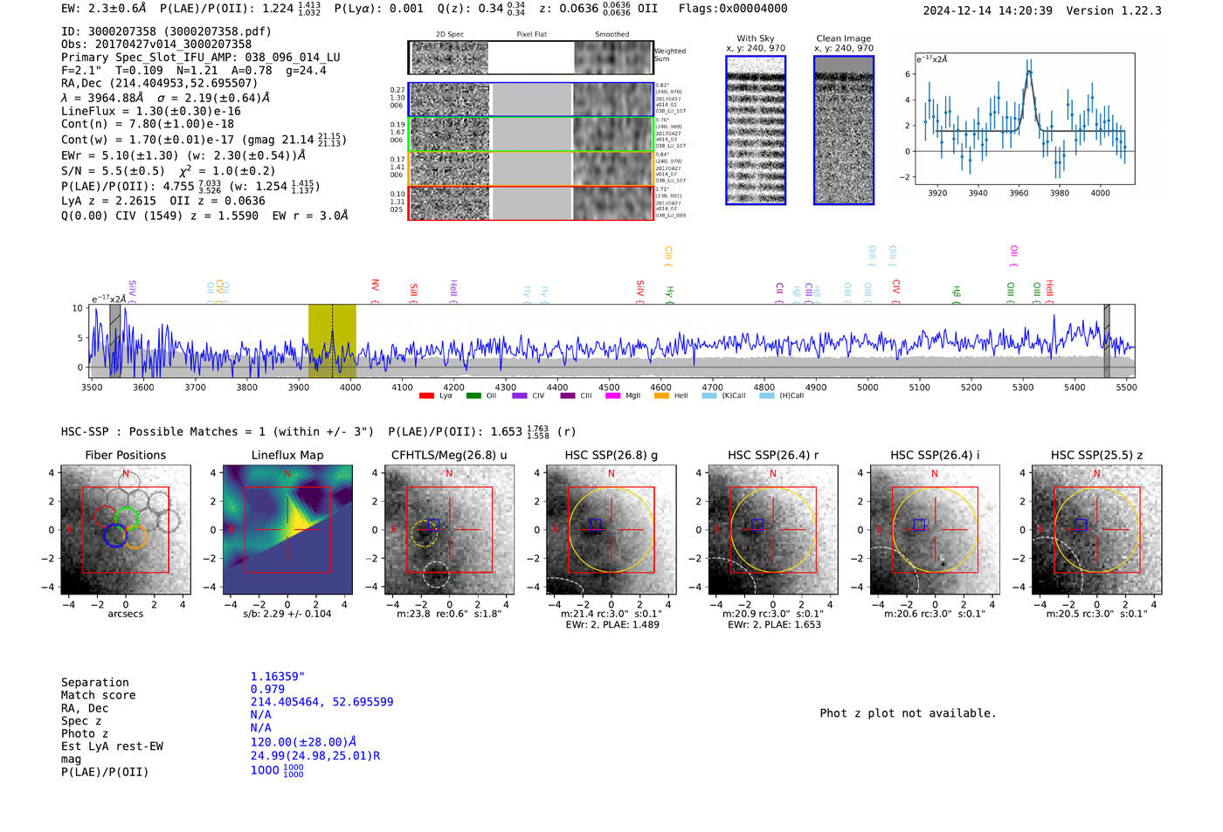Click the separation value 1.16359"

coord(278,677)
